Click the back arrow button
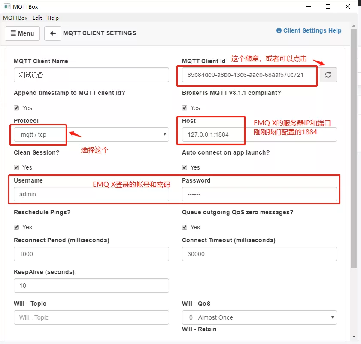361x344 pixels. point(53,33)
